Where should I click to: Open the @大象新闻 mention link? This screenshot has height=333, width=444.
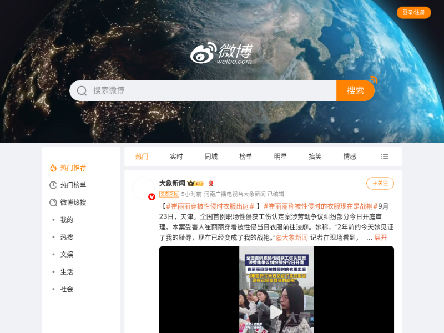[292, 238]
